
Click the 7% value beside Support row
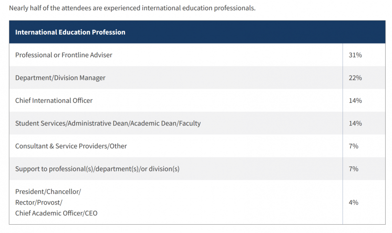pos(353,169)
